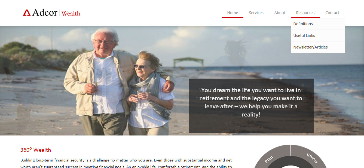The image size is (364, 168).
Task: Click the red Adcor triangle logo icon
Action: tap(27, 13)
